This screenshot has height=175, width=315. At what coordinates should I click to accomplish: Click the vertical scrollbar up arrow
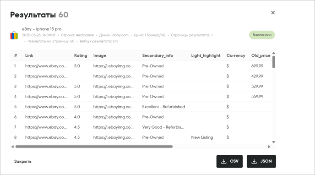pyautogui.click(x=274, y=53)
